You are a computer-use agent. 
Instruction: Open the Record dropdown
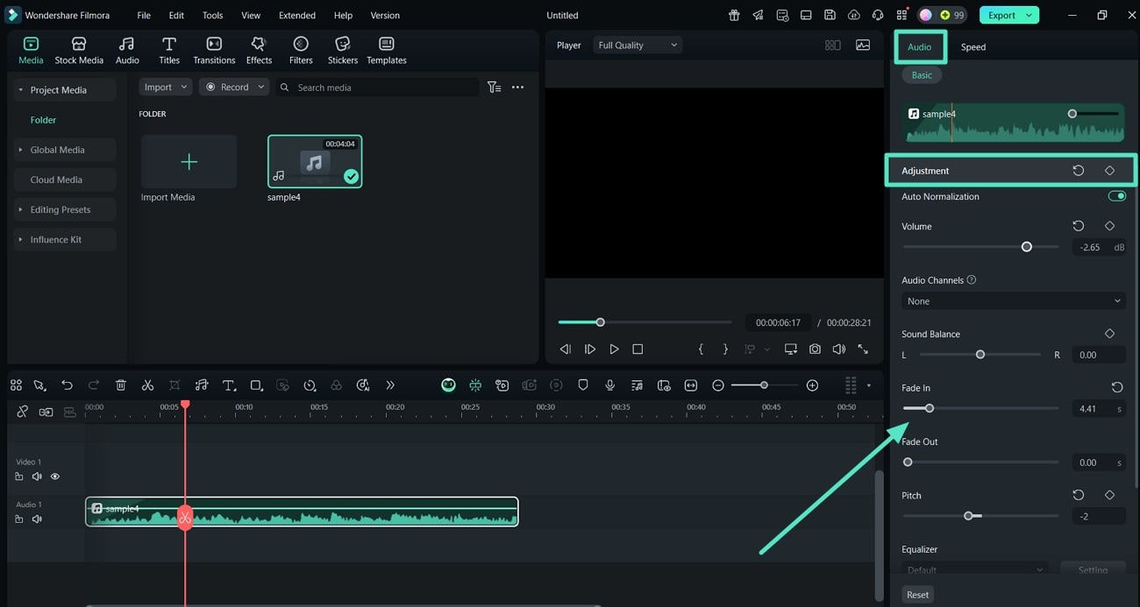234,87
